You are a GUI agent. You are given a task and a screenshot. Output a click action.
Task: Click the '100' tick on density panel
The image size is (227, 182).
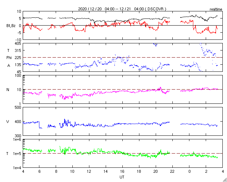(18, 76)
